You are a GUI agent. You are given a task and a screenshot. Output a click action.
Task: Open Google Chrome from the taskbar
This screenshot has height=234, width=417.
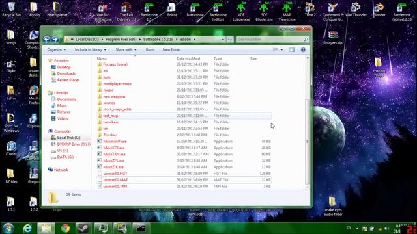coord(65,228)
